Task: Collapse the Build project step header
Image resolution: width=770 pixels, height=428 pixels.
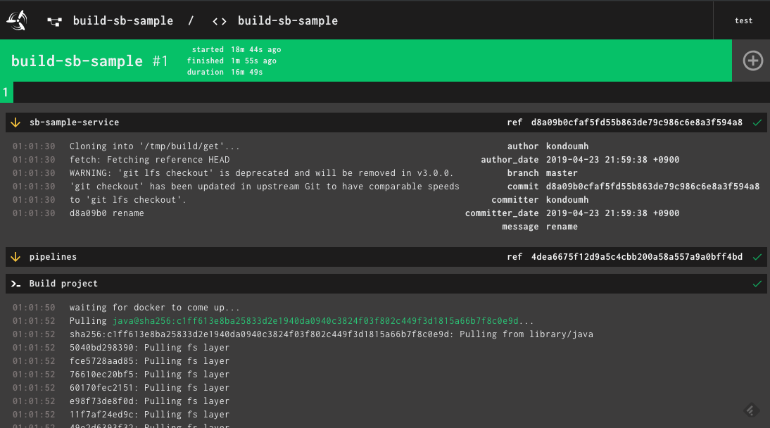Action: click(x=386, y=284)
